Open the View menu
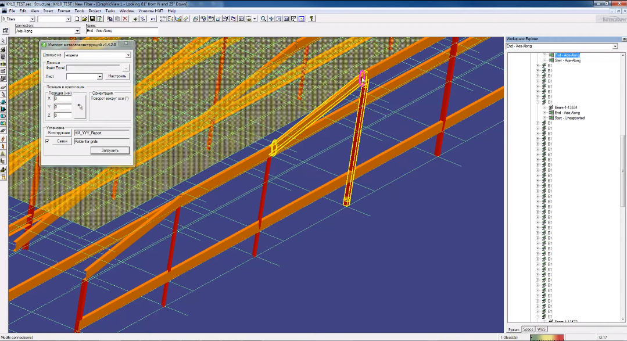The image size is (627, 341). coord(35,11)
